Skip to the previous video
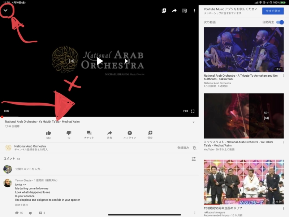 pyautogui.click(x=72, y=61)
